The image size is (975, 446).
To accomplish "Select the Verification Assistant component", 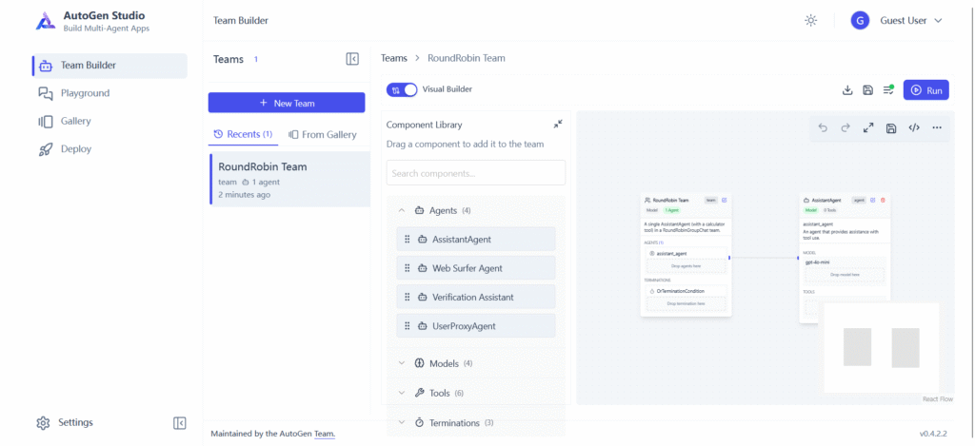I will click(476, 297).
